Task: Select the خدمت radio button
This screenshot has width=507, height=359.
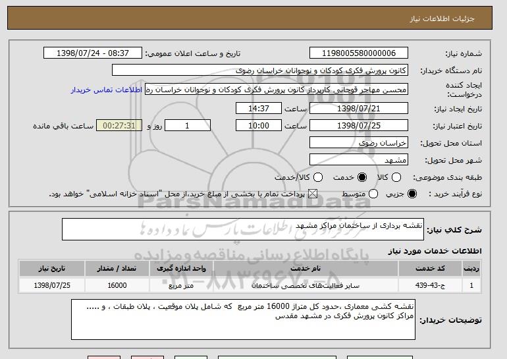Action: 362,177
